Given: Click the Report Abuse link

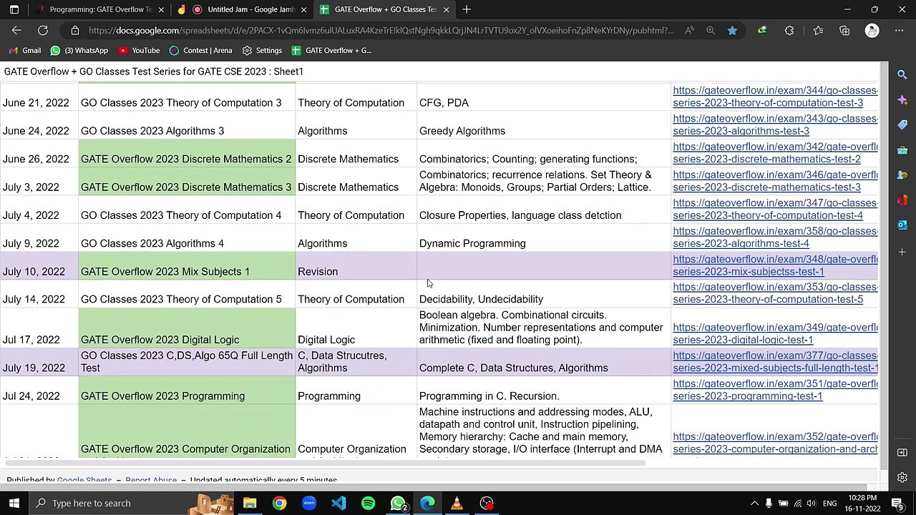Looking at the screenshot, I should click(151, 480).
